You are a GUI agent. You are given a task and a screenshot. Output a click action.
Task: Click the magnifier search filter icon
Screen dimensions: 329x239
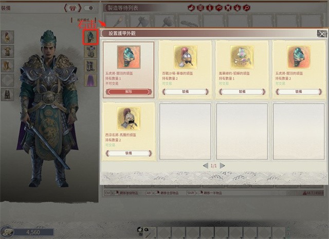pyautogui.click(x=247, y=8)
